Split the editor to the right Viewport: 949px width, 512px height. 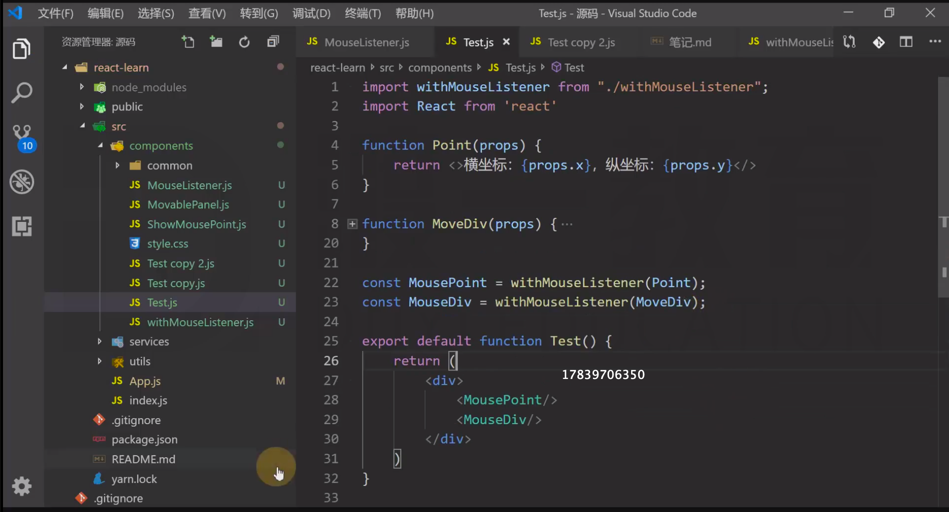pyautogui.click(x=906, y=42)
